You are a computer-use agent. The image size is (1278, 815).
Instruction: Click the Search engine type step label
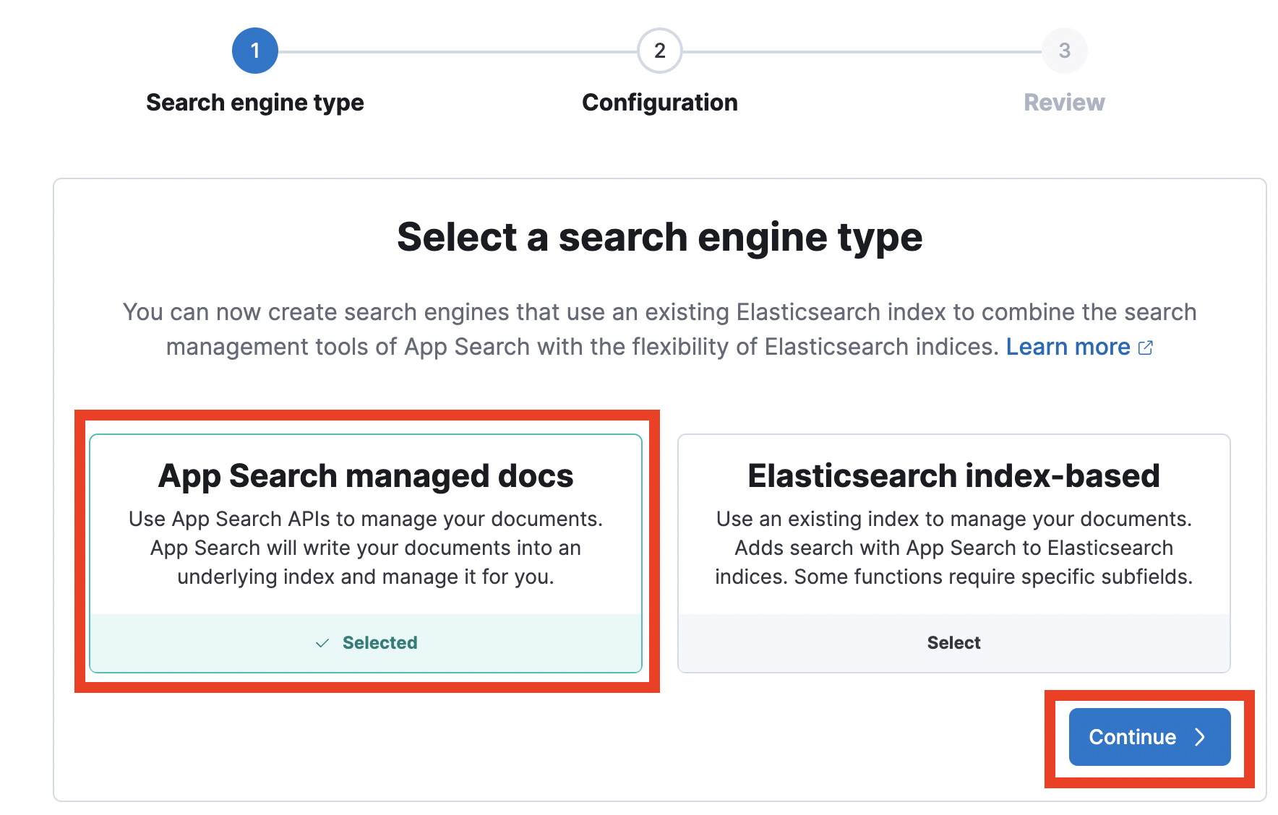(255, 103)
